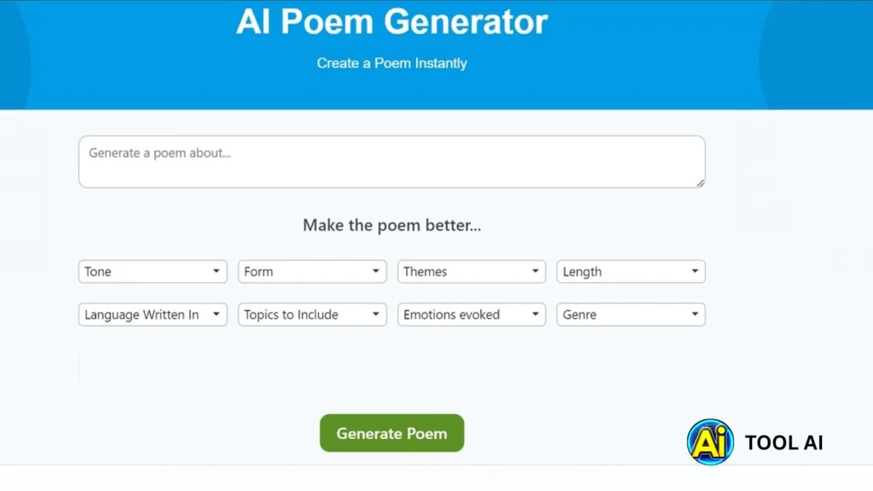Viewport: 873px width, 491px height.
Task: Click the circular AI logo icon
Action: click(710, 442)
